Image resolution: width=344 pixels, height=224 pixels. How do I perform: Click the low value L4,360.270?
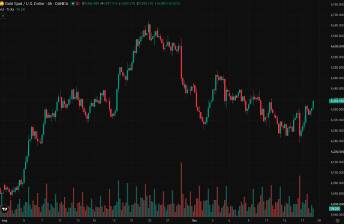127,4
